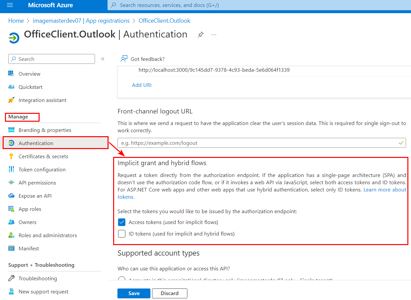Click the Token configuration bars icon

tap(11, 169)
